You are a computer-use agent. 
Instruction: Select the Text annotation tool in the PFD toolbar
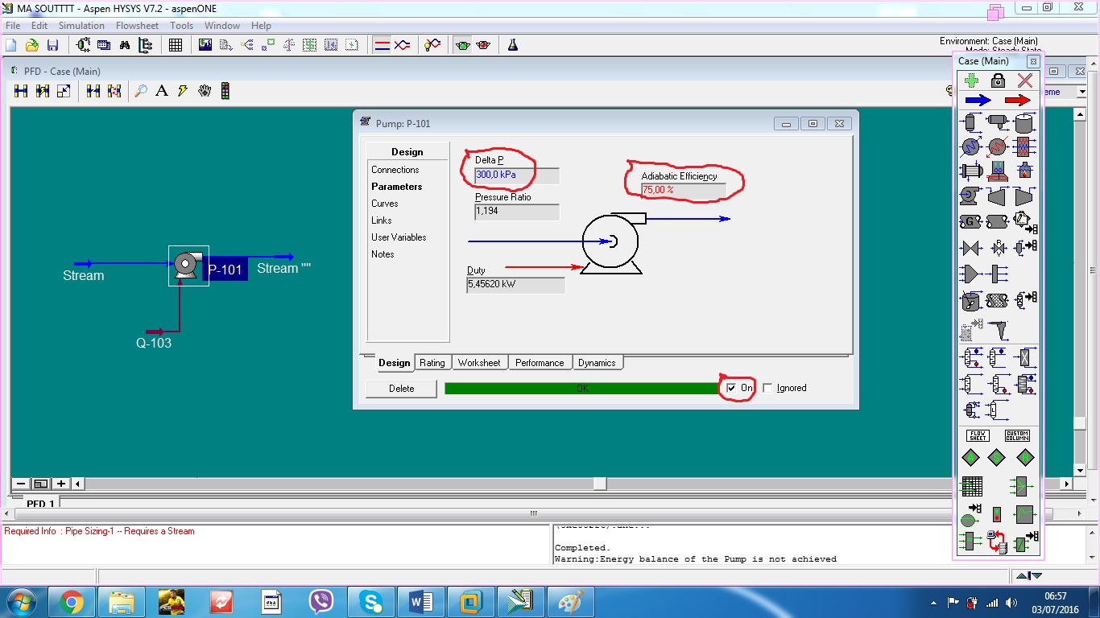pyautogui.click(x=162, y=91)
